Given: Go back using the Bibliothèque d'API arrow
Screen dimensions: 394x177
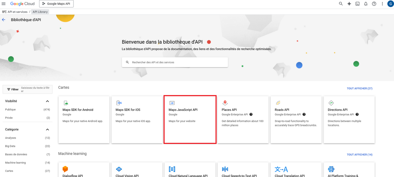Looking at the screenshot, I should tap(4, 20).
